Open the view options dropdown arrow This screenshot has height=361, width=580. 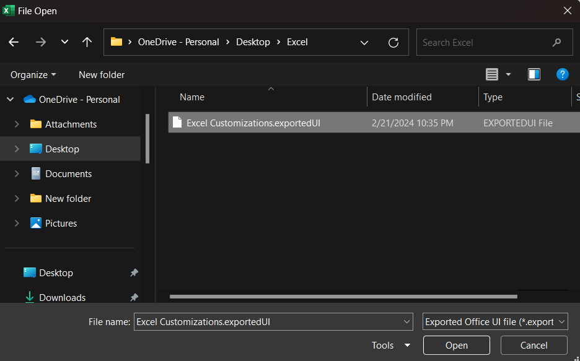coord(508,75)
